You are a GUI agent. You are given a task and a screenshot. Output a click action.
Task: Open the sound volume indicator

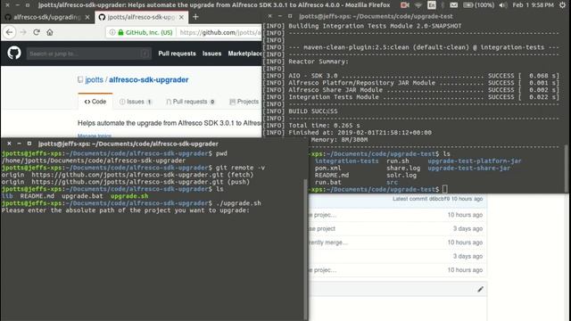503,5
